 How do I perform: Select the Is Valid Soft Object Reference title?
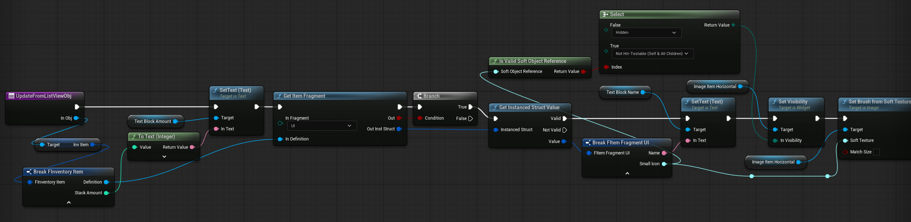[x=532, y=61]
